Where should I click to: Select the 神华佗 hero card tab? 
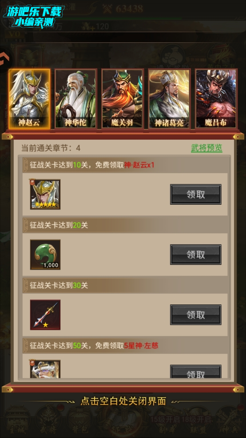coord(75,99)
